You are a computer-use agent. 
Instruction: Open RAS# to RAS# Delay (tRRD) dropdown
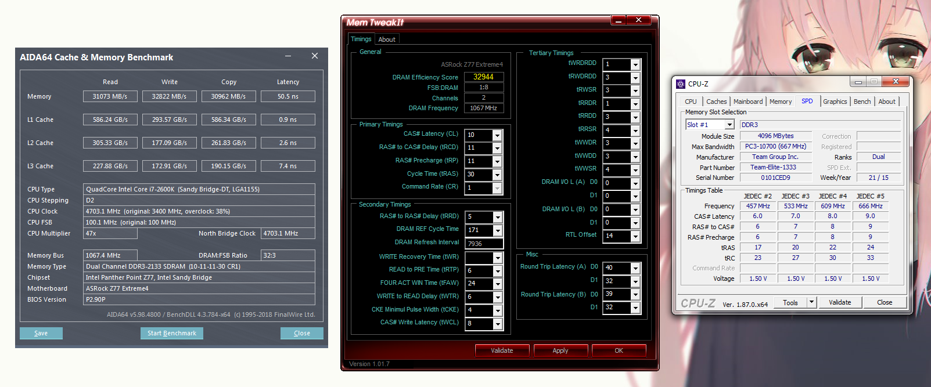[x=498, y=217]
